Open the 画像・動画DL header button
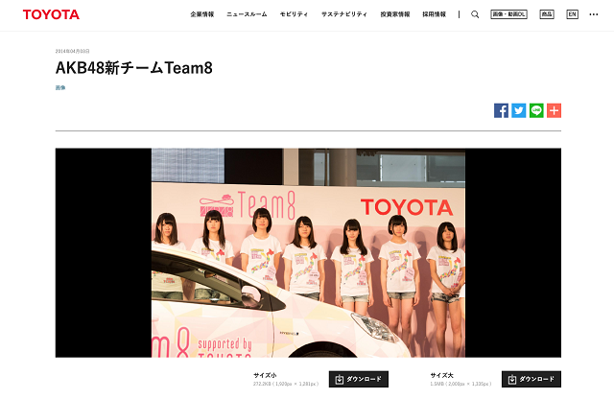This screenshot has height=399, width=614. 508,14
